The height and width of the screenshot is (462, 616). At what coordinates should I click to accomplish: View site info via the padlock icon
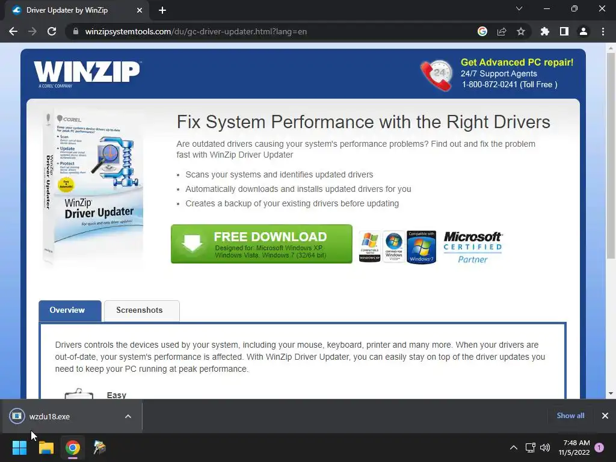pyautogui.click(x=75, y=31)
